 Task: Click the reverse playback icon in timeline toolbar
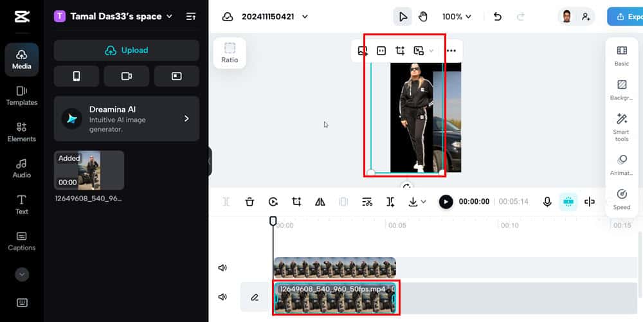[273, 202]
